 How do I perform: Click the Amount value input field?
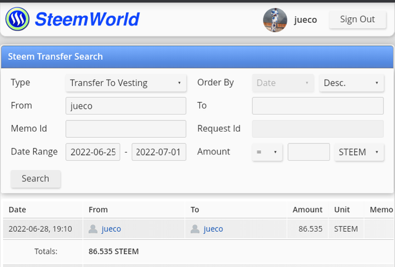309,152
